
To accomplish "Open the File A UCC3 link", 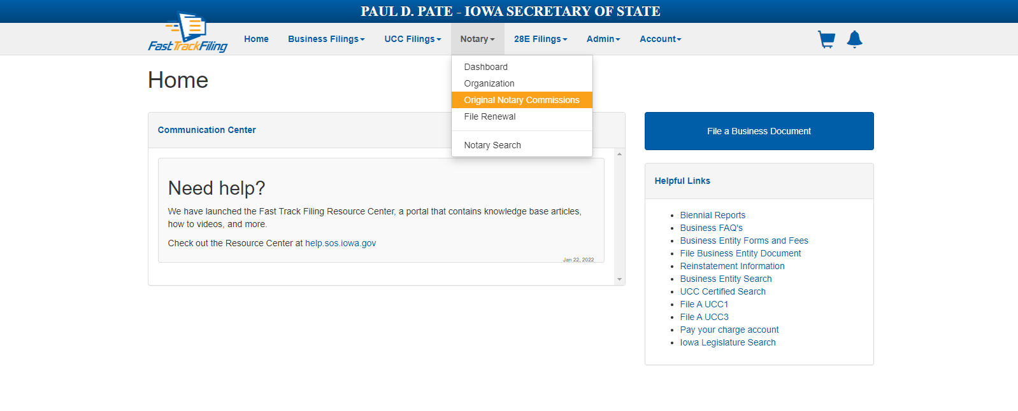I will (704, 317).
